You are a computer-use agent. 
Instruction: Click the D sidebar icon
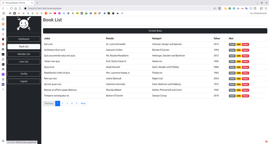[3, 59]
